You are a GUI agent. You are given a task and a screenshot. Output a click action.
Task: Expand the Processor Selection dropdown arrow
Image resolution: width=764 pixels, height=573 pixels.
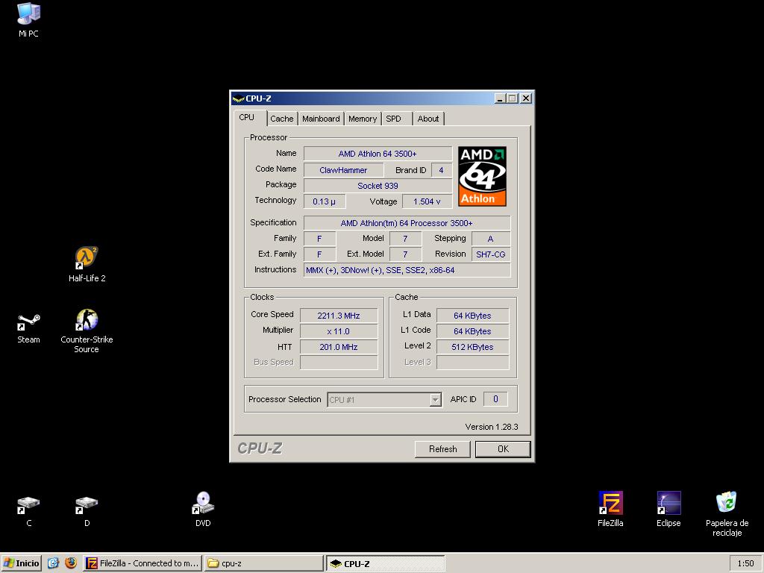[x=435, y=400]
